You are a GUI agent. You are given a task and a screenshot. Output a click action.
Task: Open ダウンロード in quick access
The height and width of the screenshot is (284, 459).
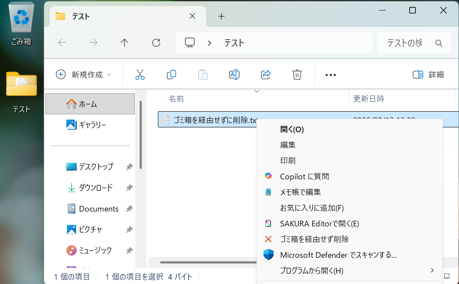[x=90, y=188]
